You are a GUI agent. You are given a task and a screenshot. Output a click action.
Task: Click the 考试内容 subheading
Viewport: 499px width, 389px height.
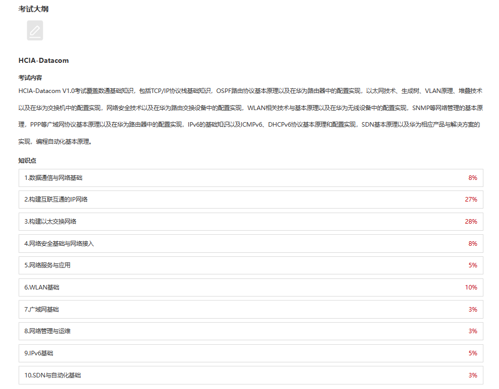(x=30, y=78)
